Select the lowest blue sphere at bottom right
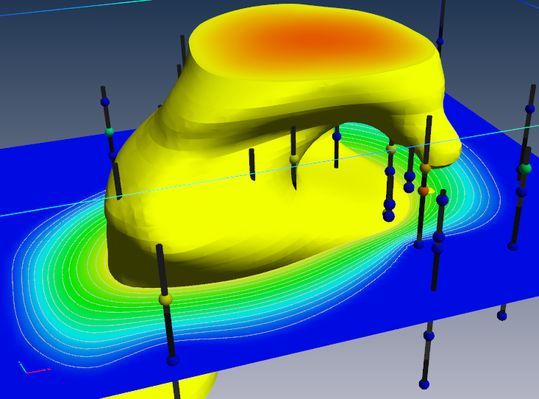The height and width of the screenshot is (399, 539). [424, 384]
